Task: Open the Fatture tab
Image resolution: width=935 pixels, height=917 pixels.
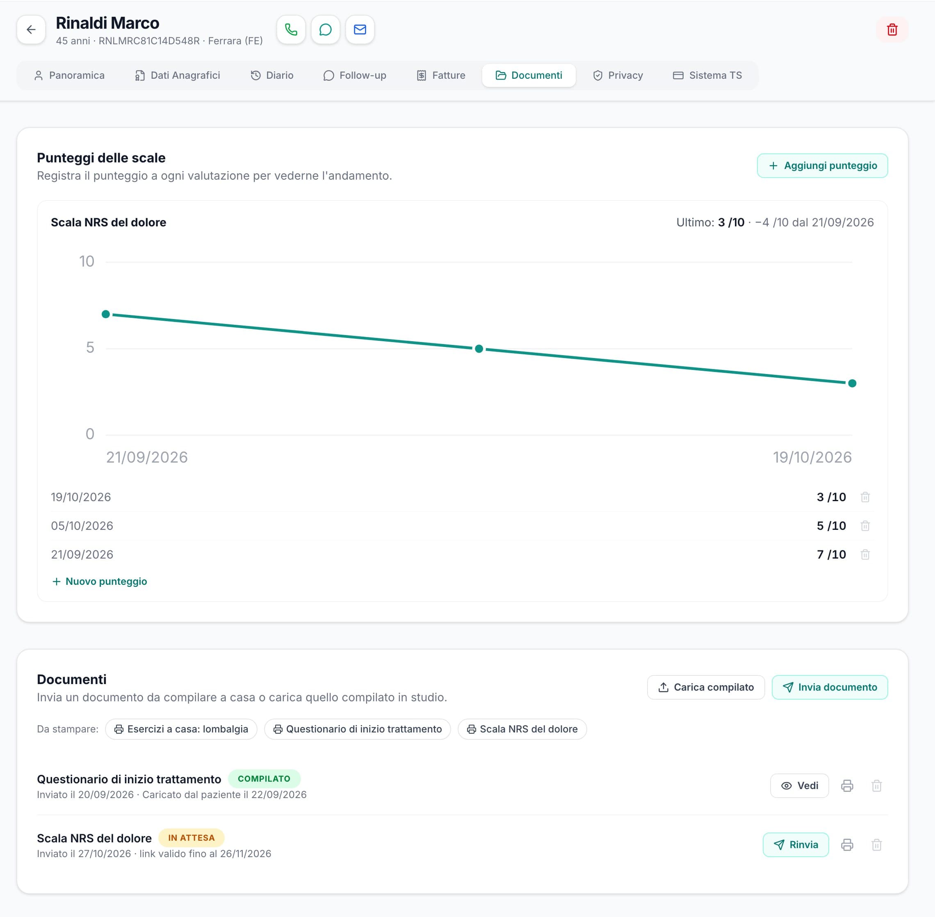Action: 441,75
